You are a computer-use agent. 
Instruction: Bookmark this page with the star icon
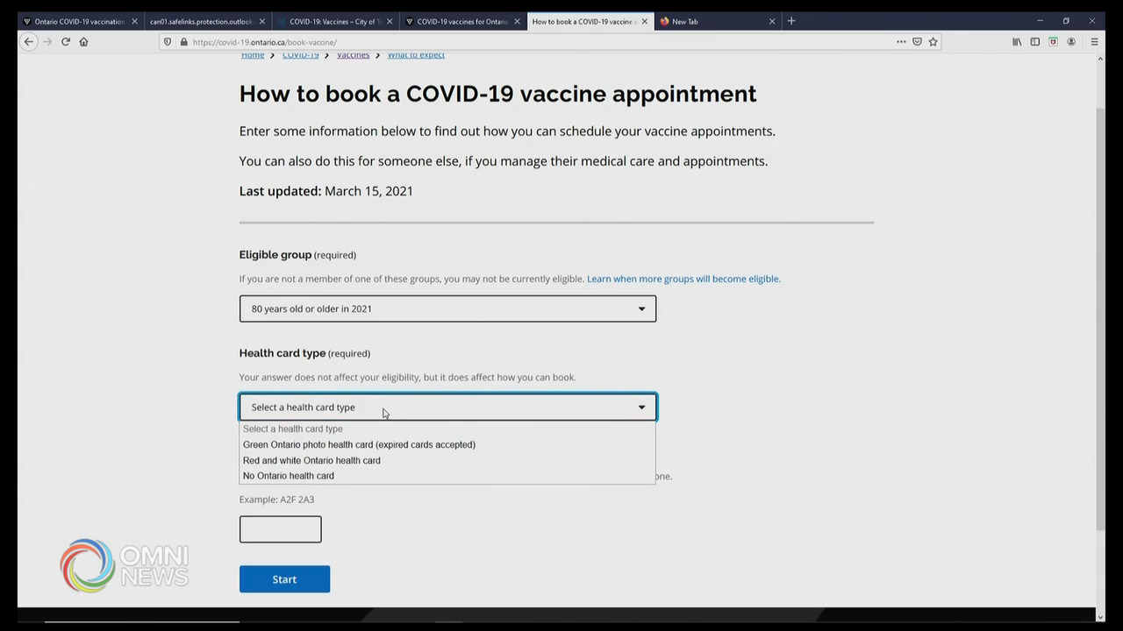[933, 41]
